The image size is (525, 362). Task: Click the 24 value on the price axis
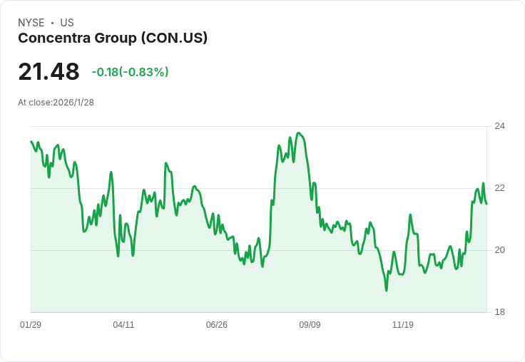(500, 126)
